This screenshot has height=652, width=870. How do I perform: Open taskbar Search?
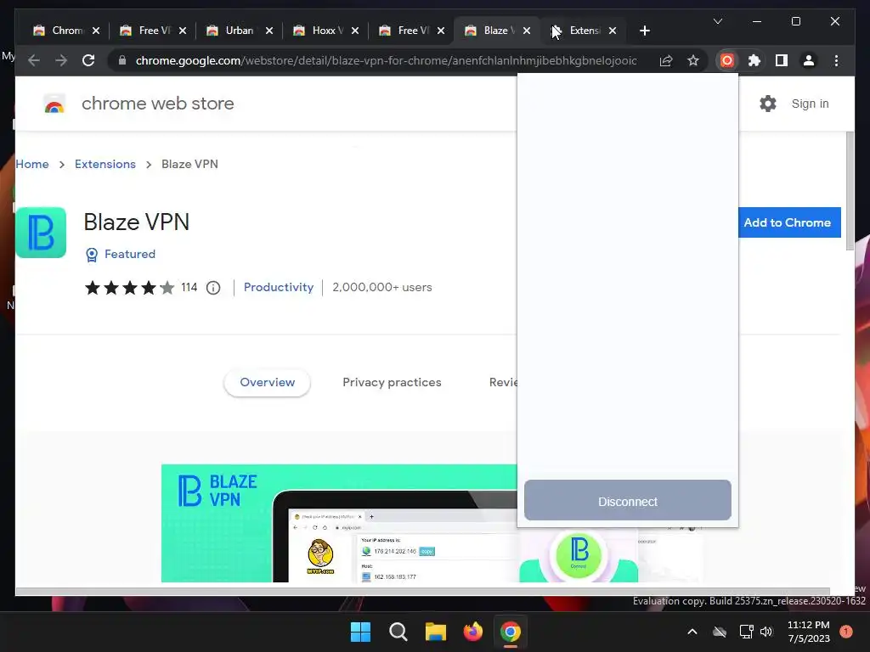[398, 632]
